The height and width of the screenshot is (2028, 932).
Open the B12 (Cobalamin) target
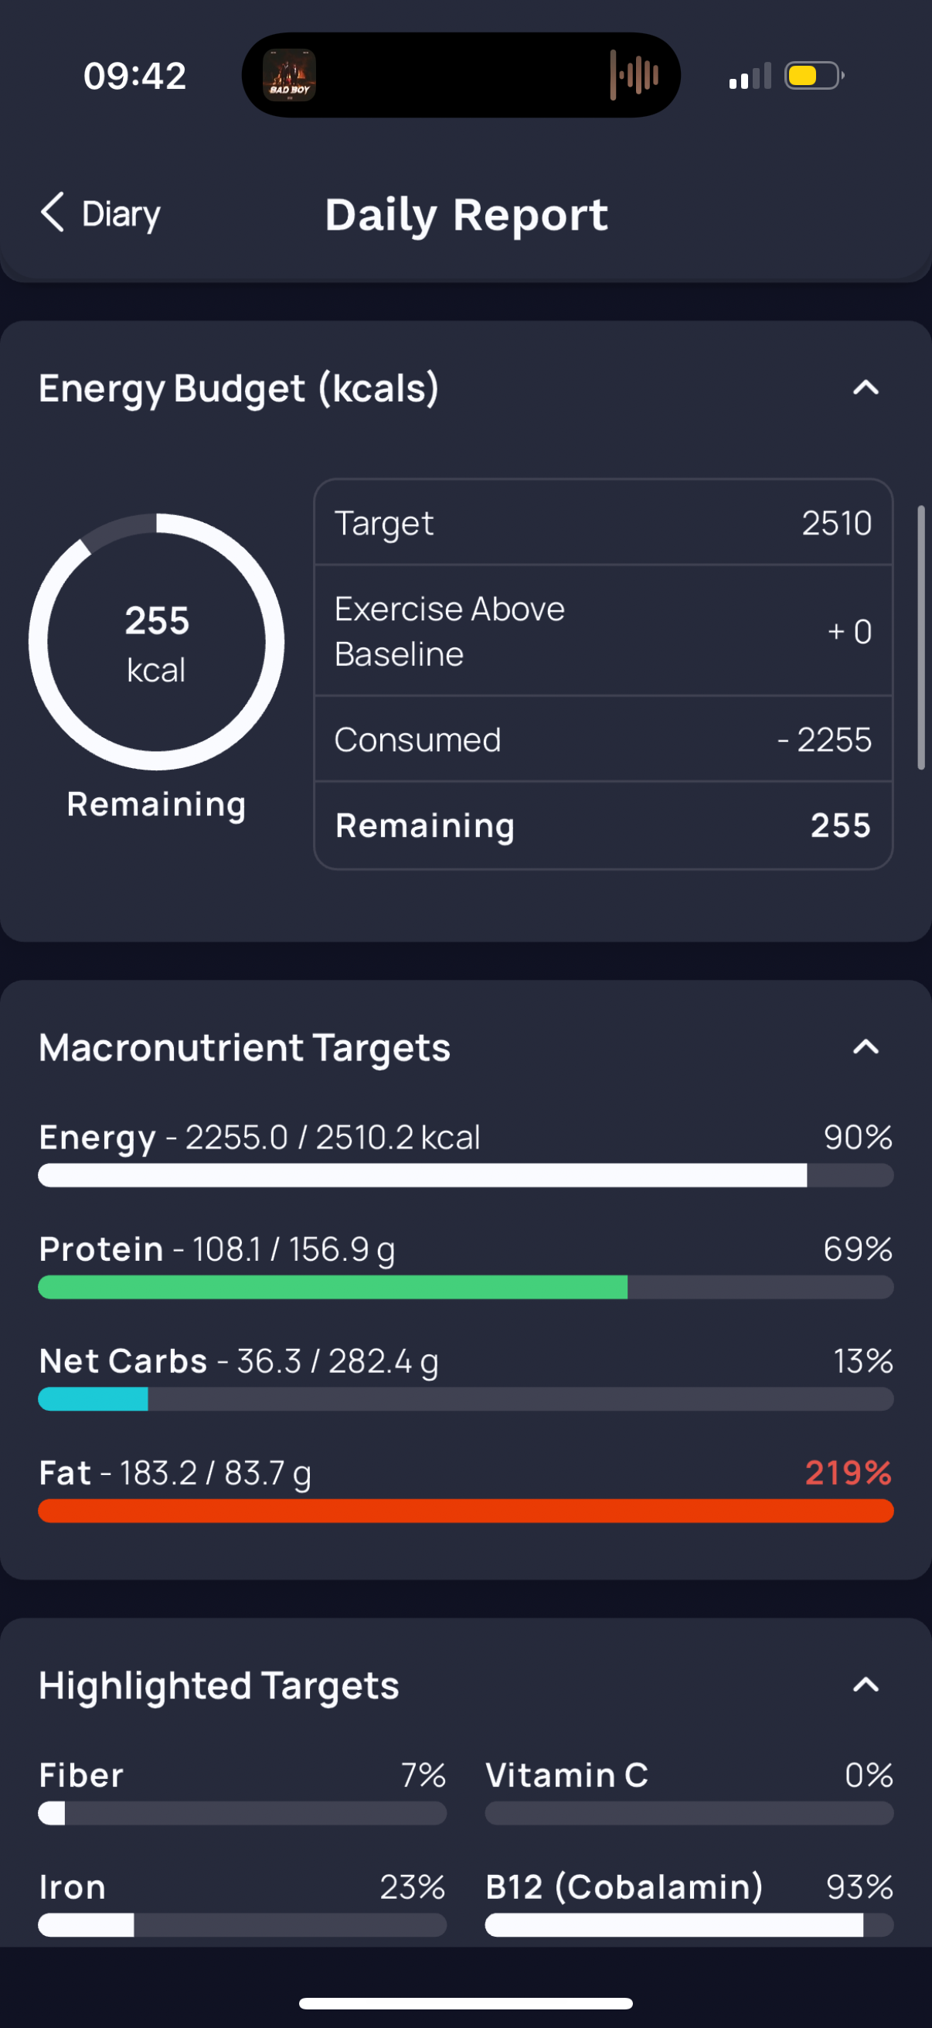point(689,1903)
